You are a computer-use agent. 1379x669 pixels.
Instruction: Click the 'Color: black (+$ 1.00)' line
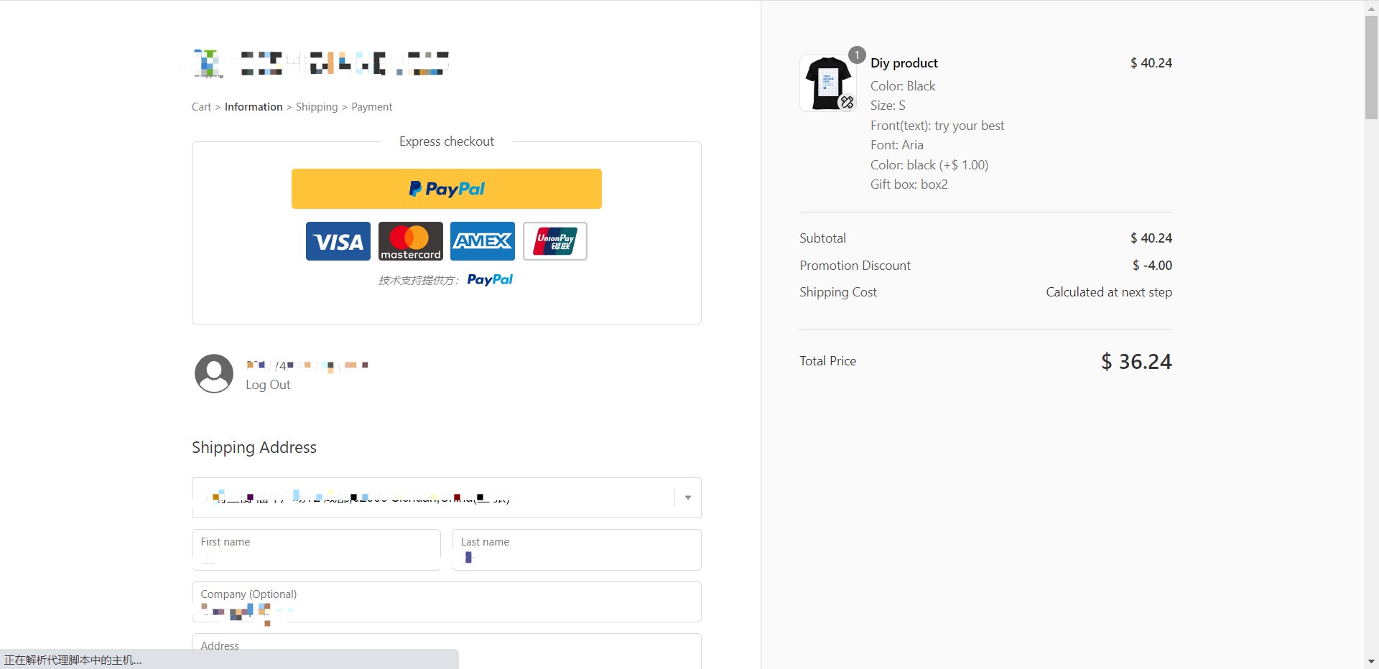coord(929,165)
